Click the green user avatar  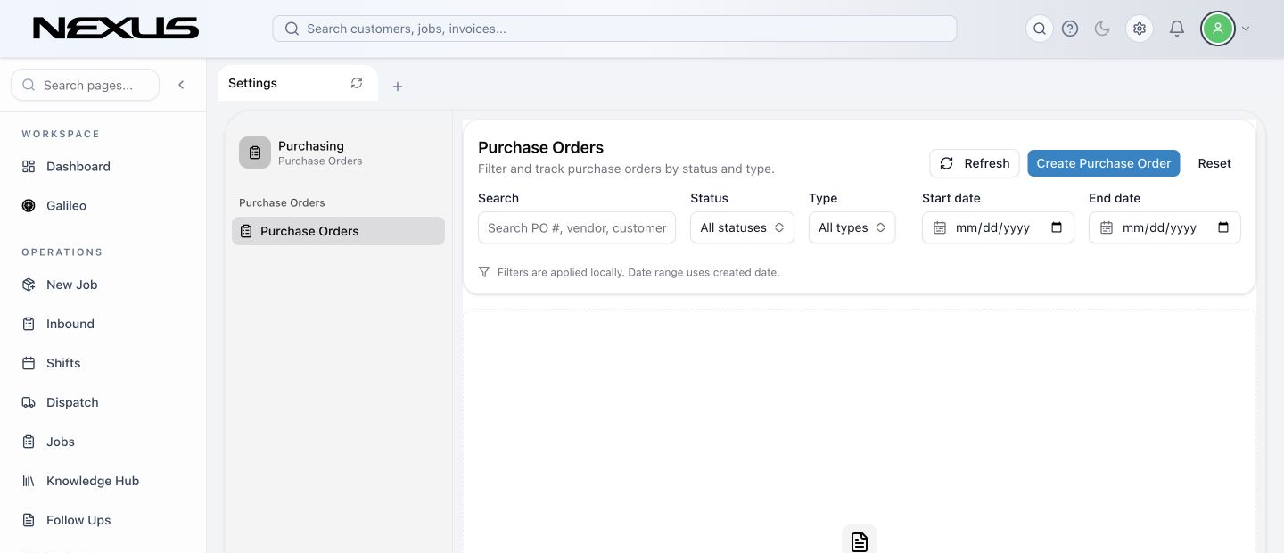click(1217, 29)
